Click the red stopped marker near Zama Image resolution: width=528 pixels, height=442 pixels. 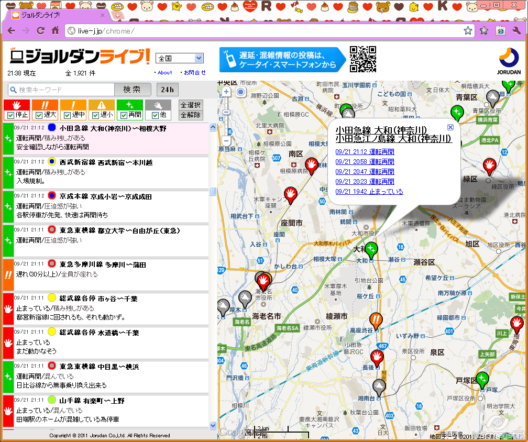tap(290, 194)
